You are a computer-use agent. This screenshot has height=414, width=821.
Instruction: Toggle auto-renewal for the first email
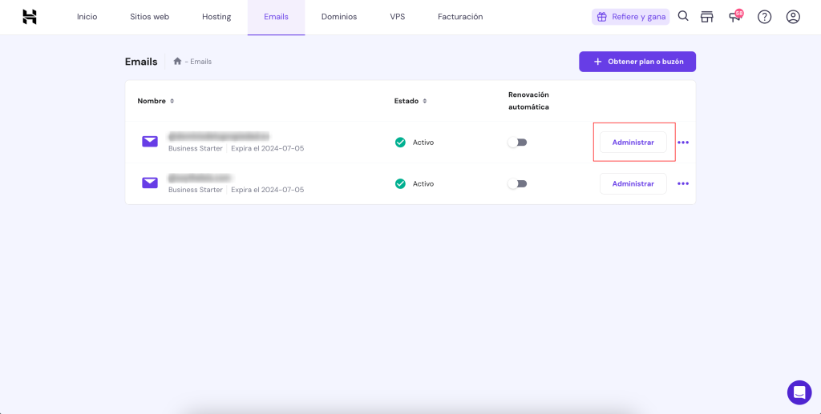pos(517,143)
